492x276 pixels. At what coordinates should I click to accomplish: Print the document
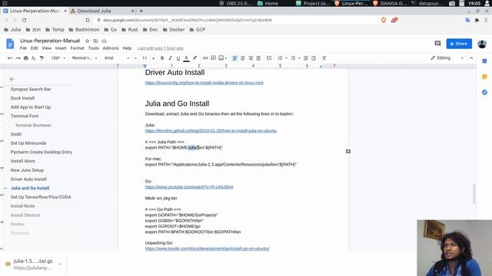click(26, 58)
